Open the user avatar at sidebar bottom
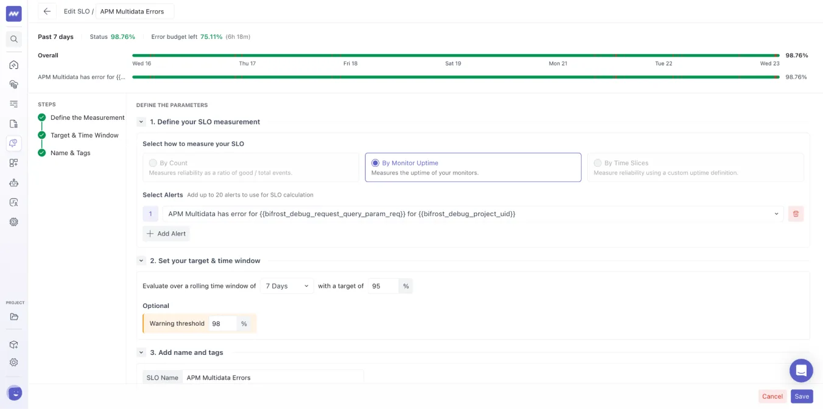This screenshot has width=823, height=409. [x=14, y=393]
